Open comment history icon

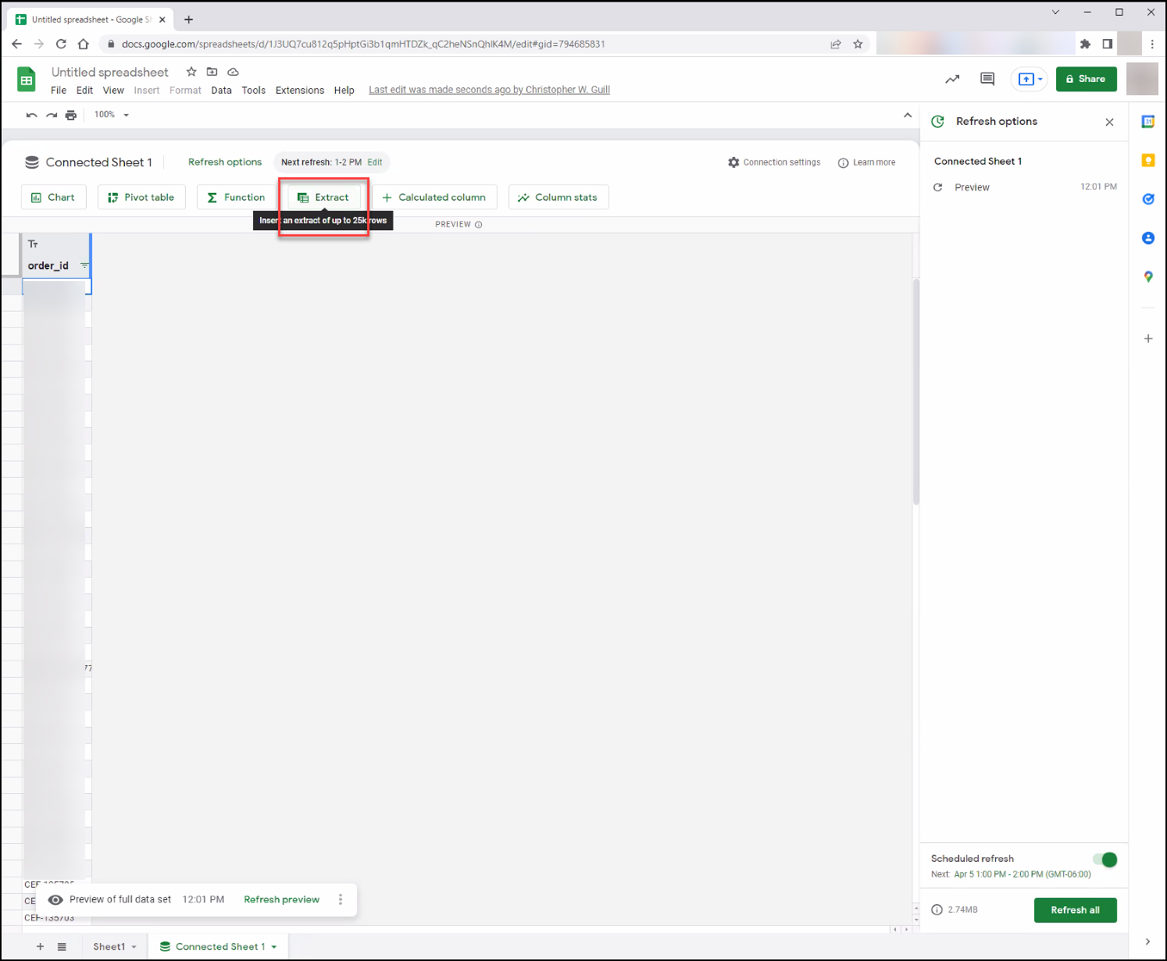tap(987, 79)
